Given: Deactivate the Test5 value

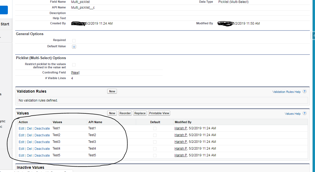Looking at the screenshot, I should coord(42,155).
